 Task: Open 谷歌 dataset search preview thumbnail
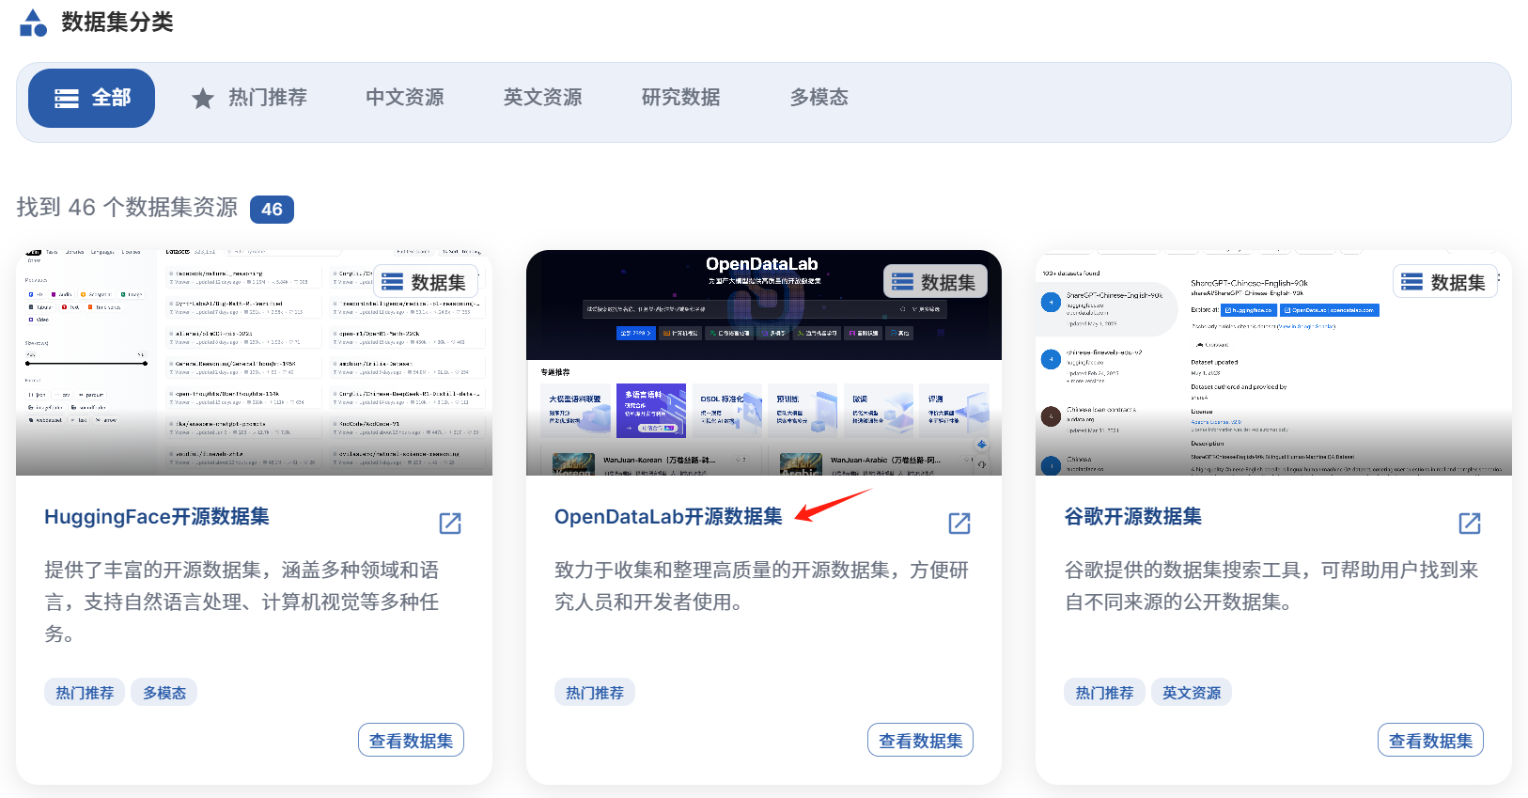(x=1273, y=363)
